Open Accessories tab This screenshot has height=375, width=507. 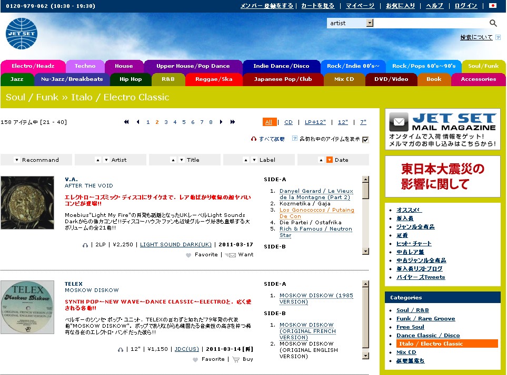478,79
